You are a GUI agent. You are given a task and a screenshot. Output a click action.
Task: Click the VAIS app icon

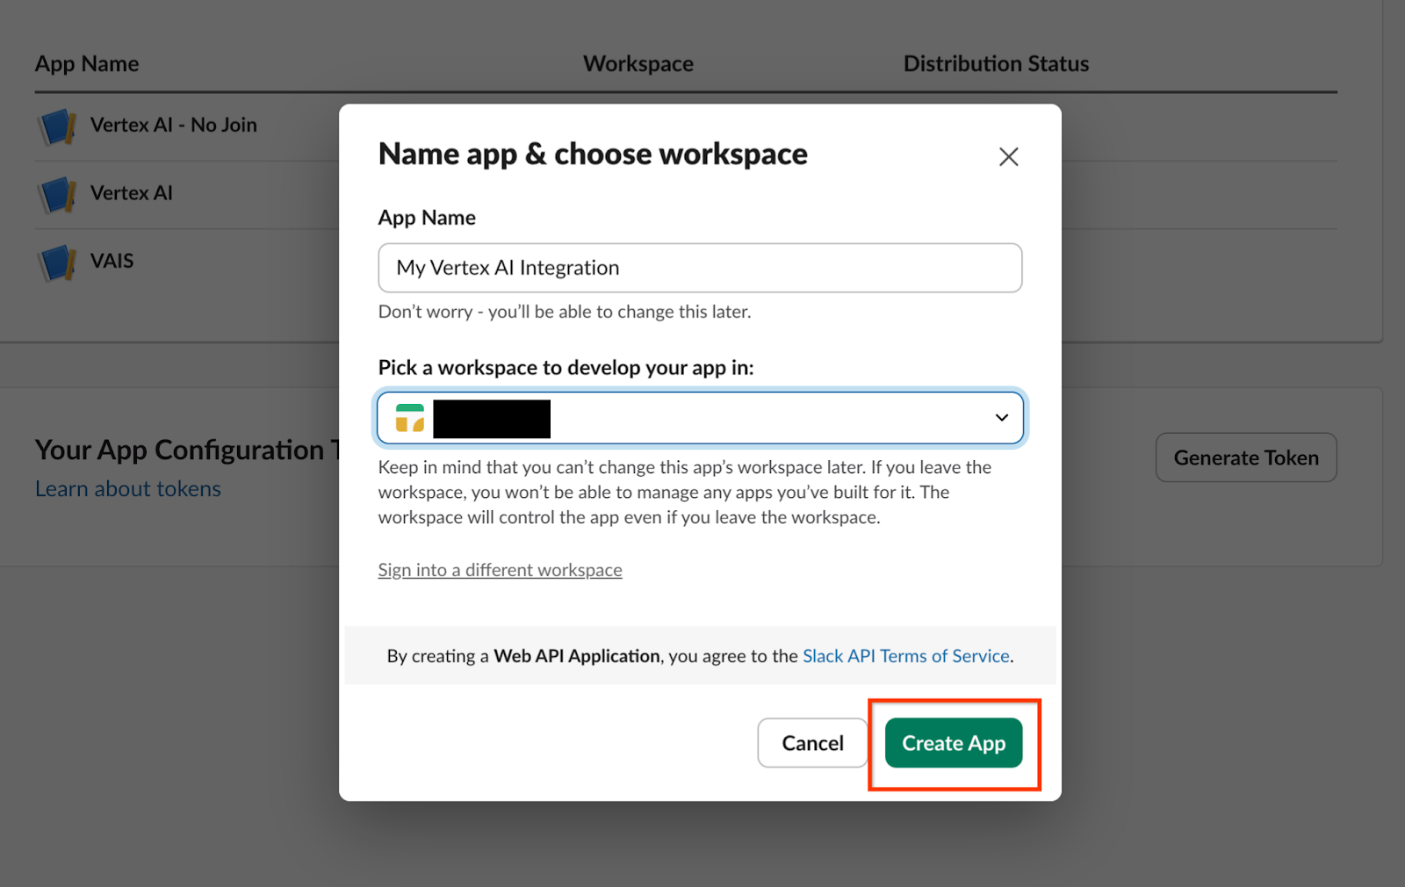57,262
